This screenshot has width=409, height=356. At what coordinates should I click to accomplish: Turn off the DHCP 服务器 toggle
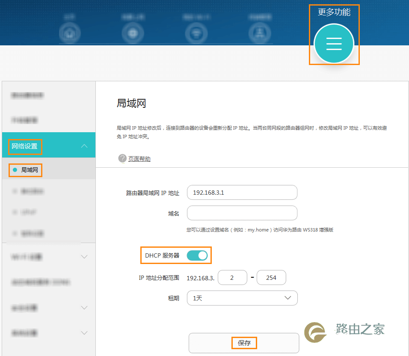point(197,255)
